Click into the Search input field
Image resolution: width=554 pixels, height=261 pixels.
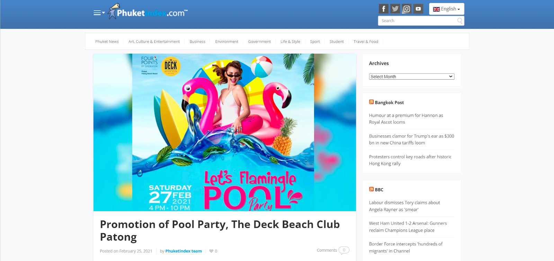418,21
